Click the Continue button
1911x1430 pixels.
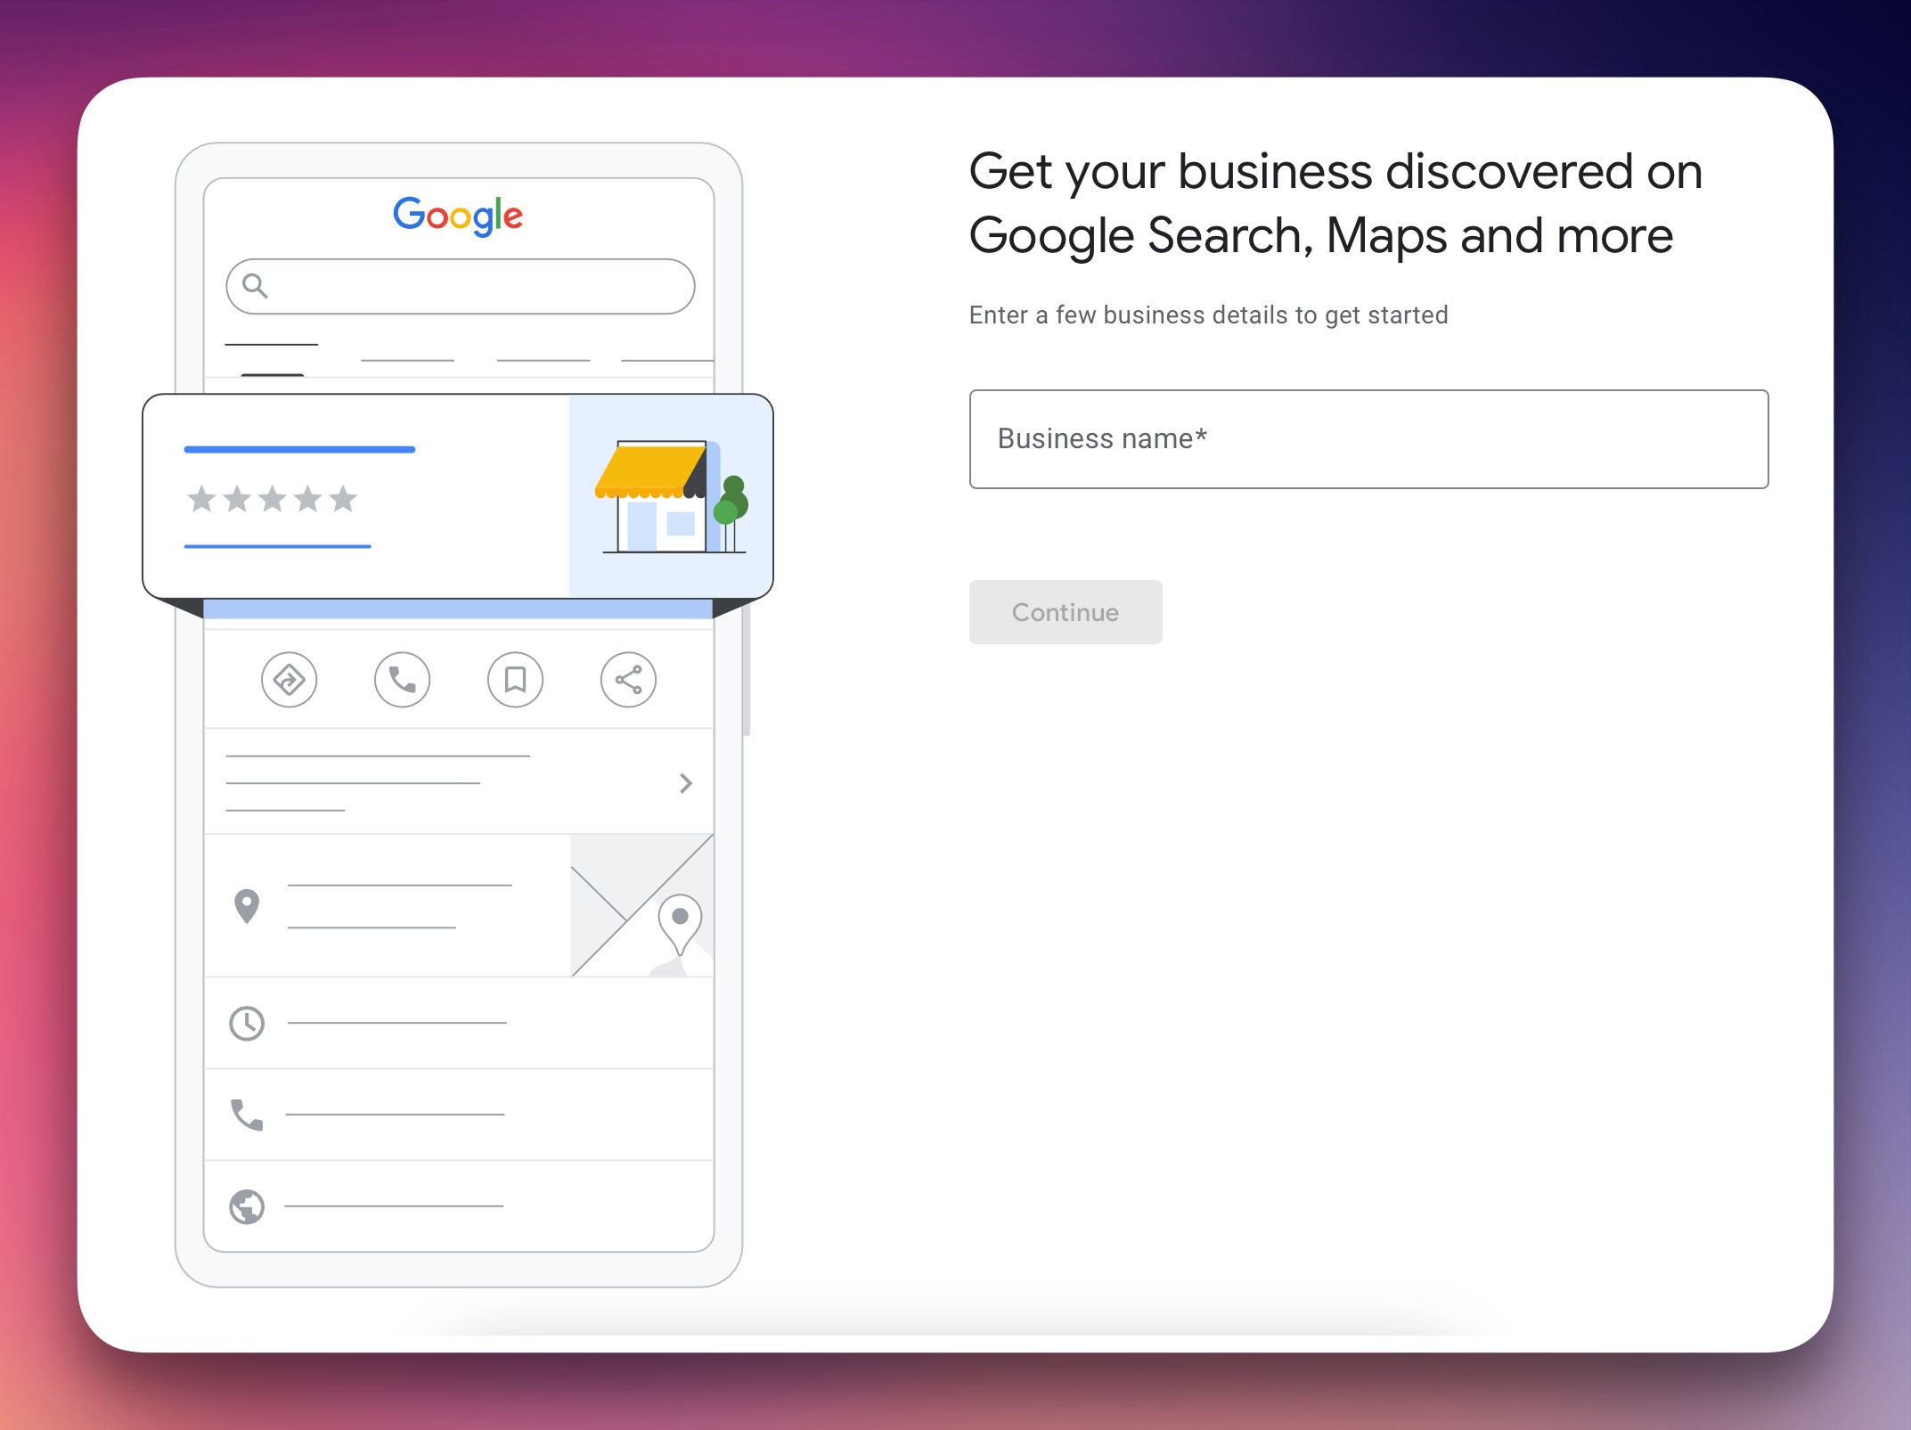1066,612
